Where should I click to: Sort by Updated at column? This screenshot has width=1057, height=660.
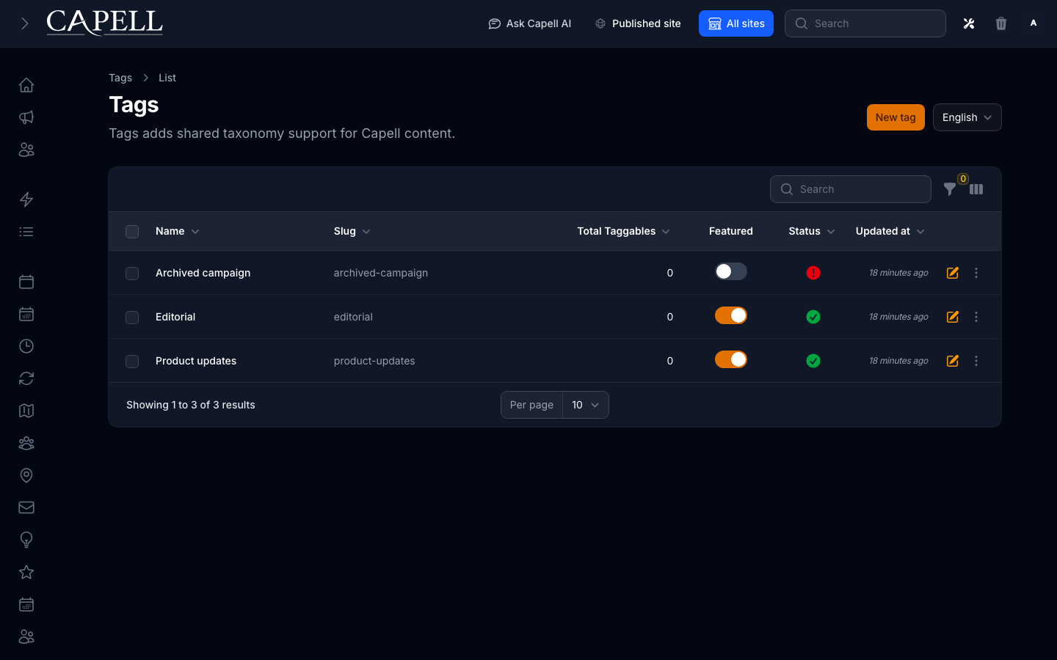[x=890, y=231]
